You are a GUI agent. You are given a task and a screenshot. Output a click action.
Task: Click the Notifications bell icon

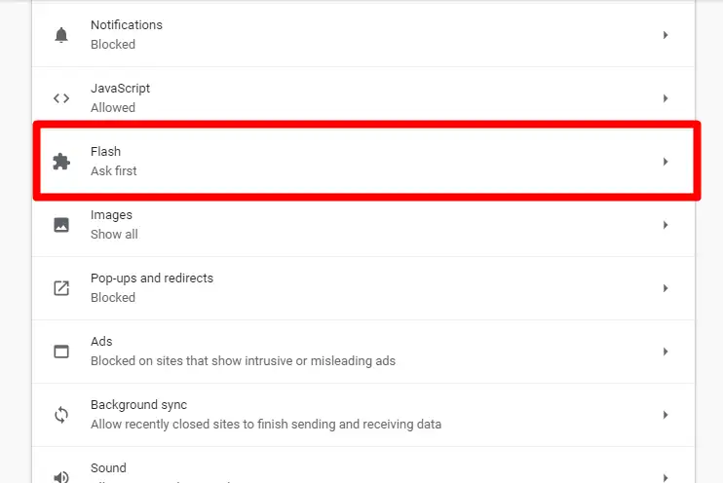(x=61, y=35)
